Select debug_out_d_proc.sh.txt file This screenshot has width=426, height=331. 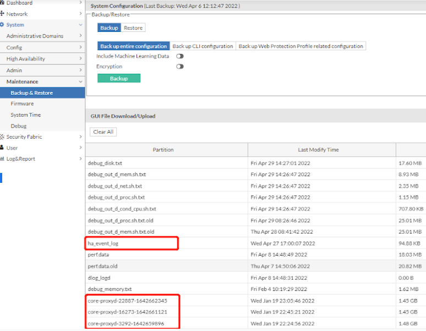pos(116,197)
